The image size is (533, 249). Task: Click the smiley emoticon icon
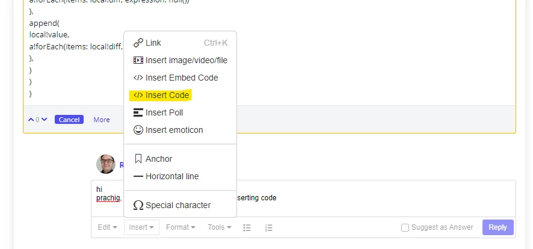[138, 130]
